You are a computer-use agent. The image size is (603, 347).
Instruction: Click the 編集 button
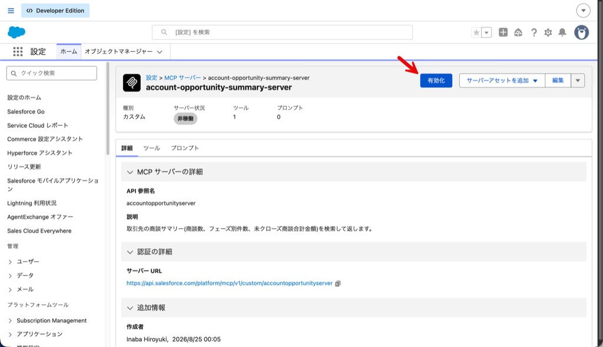tap(558, 81)
